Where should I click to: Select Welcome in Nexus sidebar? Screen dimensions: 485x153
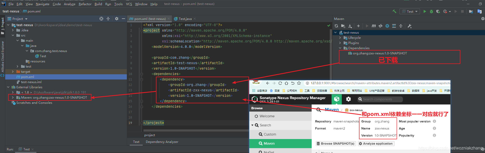(280, 116)
